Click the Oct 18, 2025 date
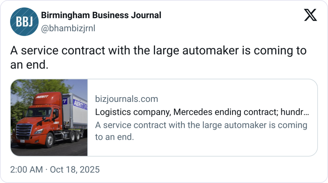 tap(75, 170)
